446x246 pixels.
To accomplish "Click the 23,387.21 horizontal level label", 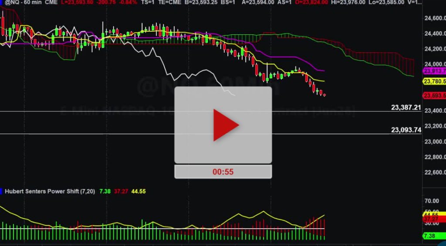I will pyautogui.click(x=406, y=108).
